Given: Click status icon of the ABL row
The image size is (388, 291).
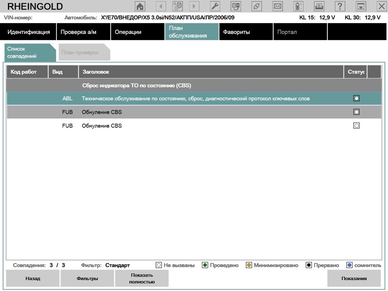Looking at the screenshot, I should click(x=356, y=99).
